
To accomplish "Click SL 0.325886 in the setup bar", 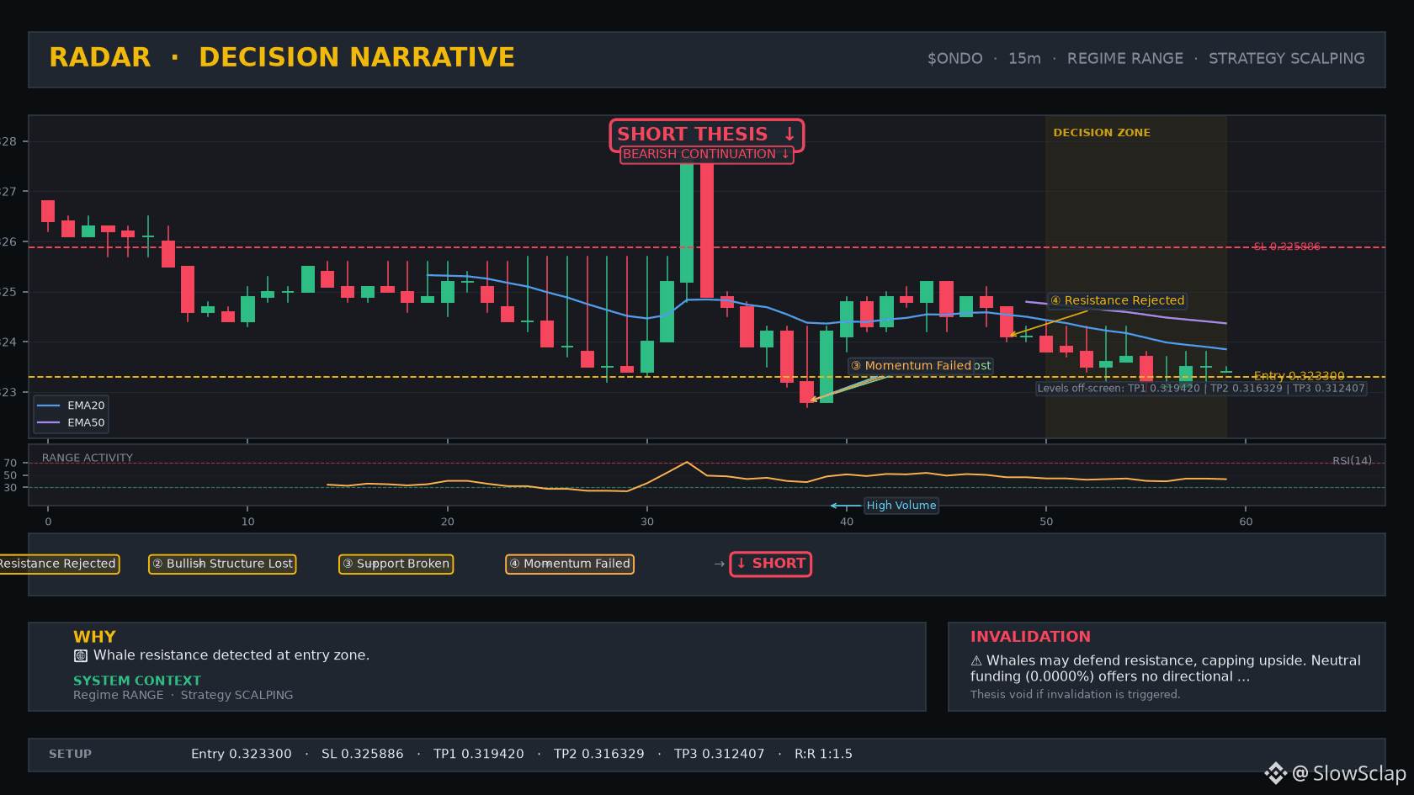I will tap(363, 754).
